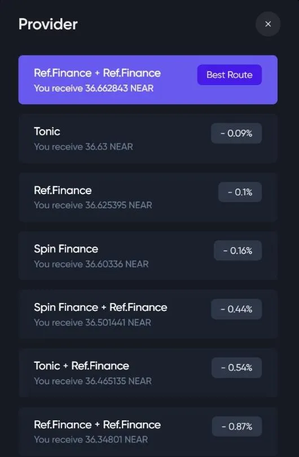Select the single Ref.Finance provider
This screenshot has height=457, width=299.
coord(148,197)
